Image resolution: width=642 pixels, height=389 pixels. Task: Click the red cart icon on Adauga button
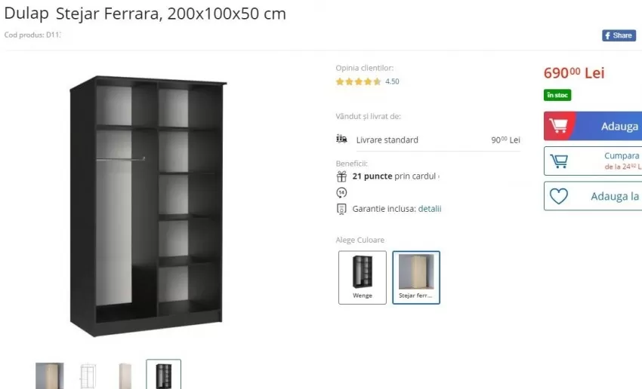tap(558, 125)
